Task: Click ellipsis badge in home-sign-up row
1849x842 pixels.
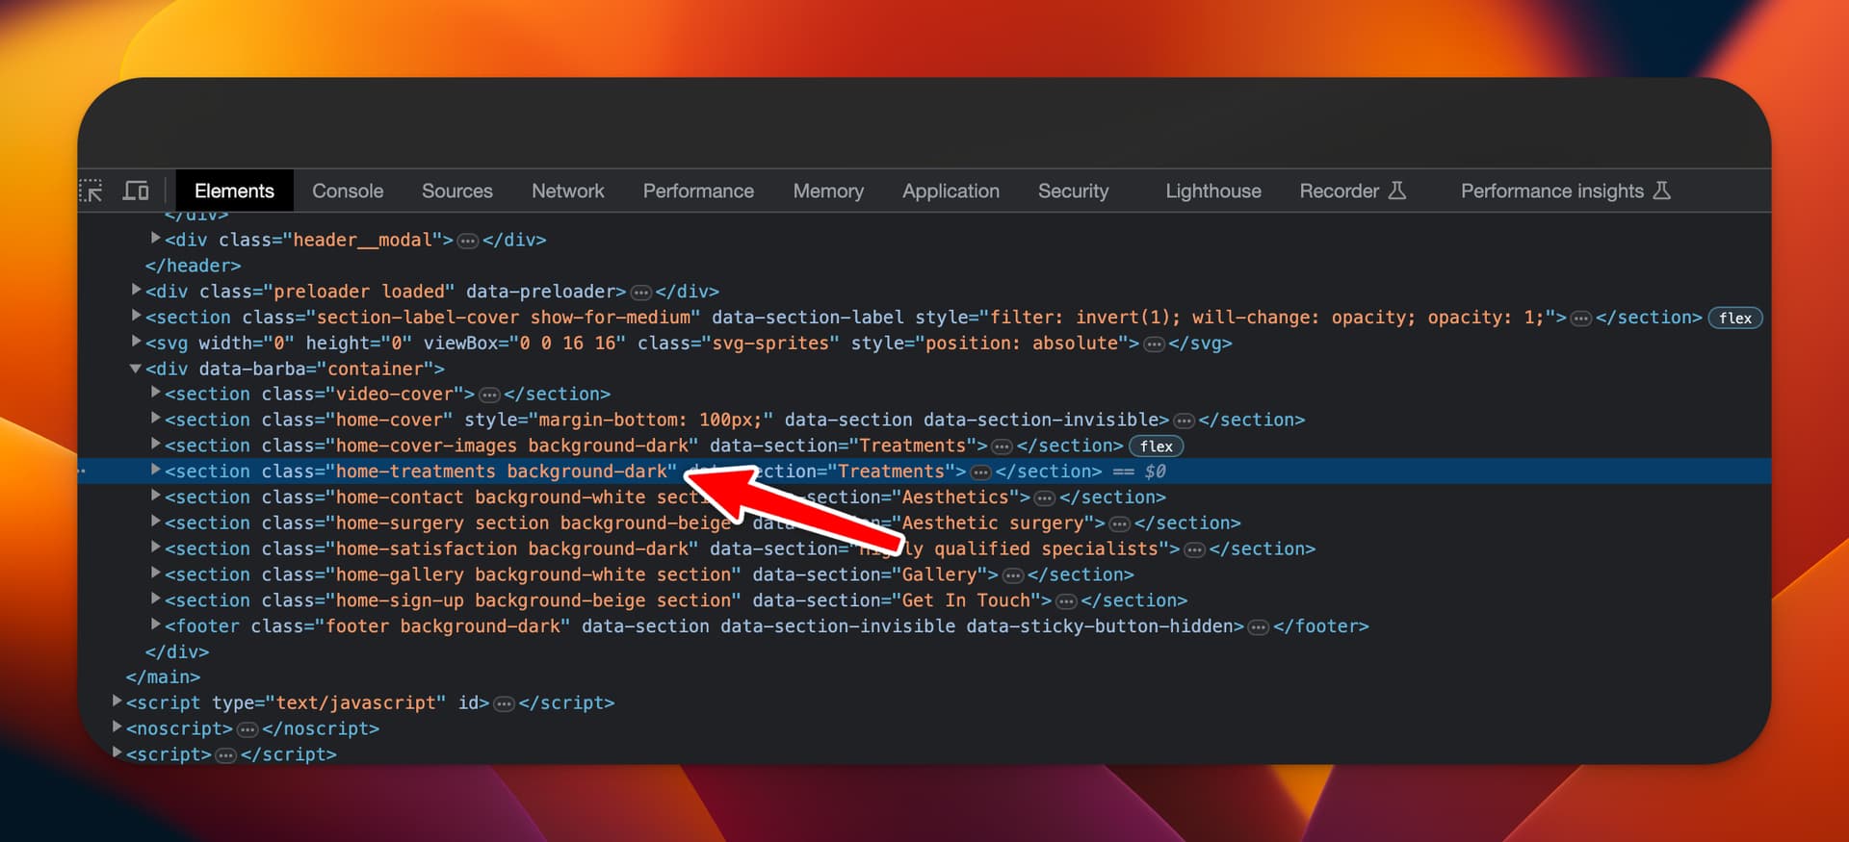Action: click(x=1066, y=601)
